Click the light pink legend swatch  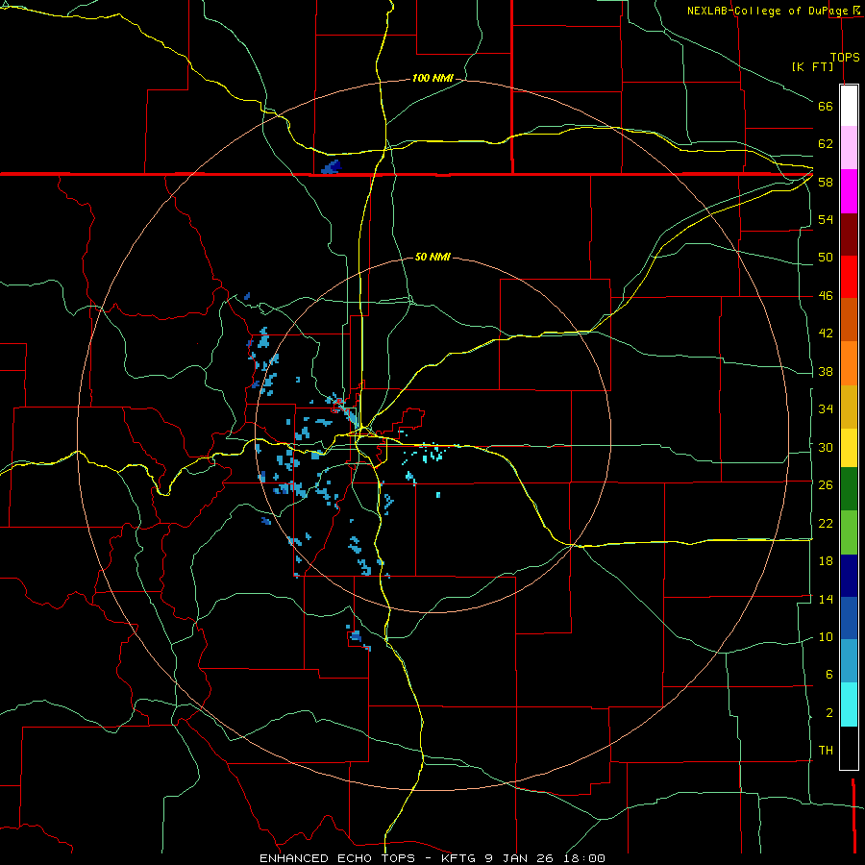tap(849, 148)
